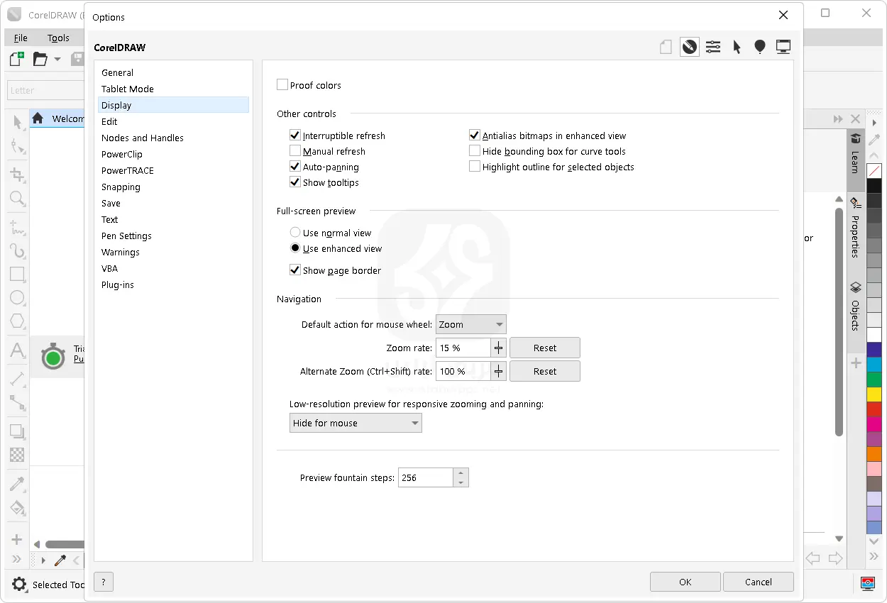Click OK to confirm options
The image size is (887, 603).
click(685, 582)
